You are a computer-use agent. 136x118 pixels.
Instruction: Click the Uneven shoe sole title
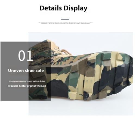click(x=26, y=71)
